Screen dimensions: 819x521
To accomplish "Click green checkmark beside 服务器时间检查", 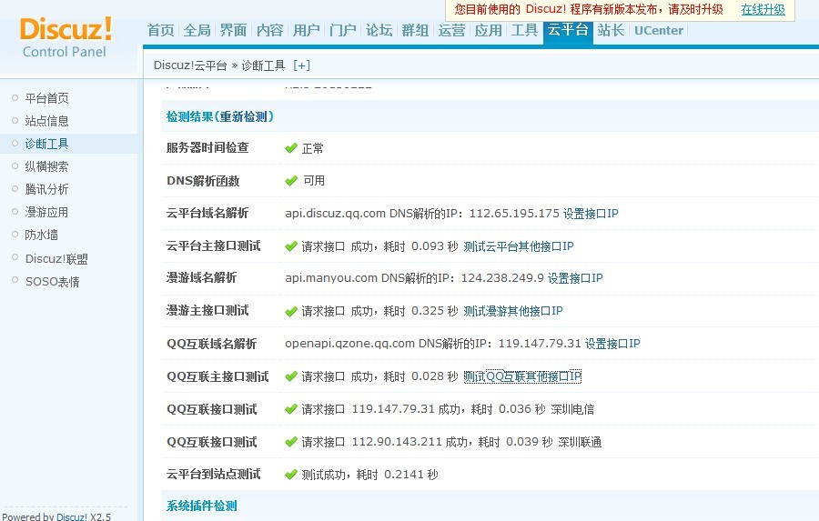I will [x=291, y=148].
